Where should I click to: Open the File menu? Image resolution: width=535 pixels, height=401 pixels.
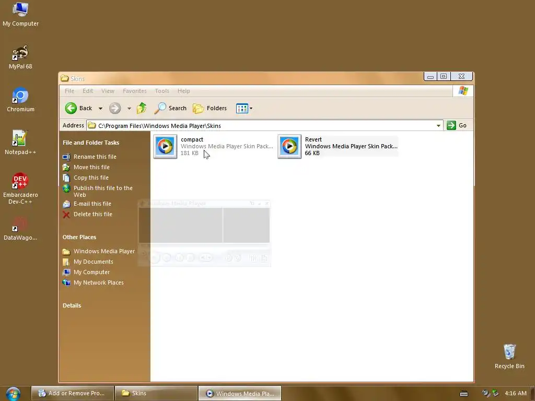pos(69,91)
